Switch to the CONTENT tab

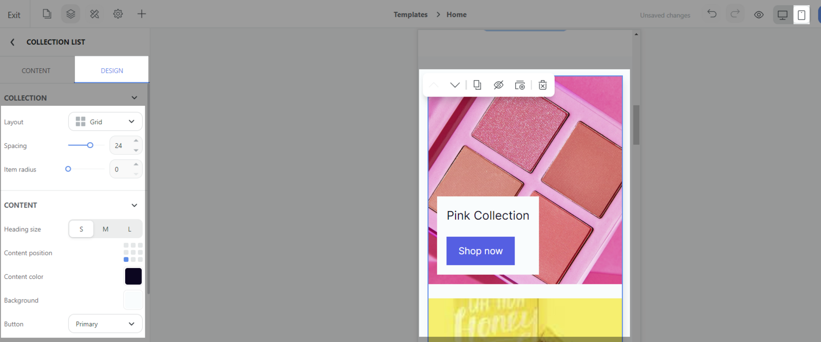(36, 71)
